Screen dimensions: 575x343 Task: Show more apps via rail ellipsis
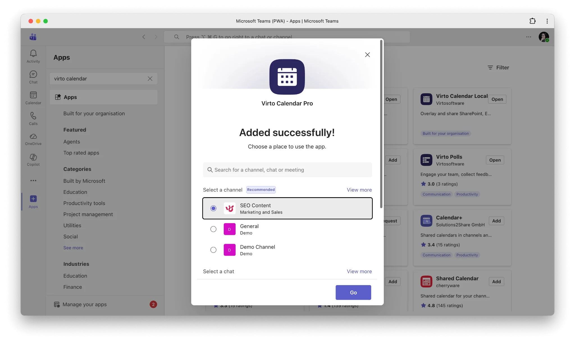point(33,181)
